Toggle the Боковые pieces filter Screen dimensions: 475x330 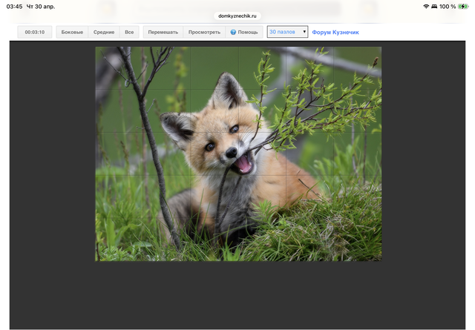click(x=72, y=33)
